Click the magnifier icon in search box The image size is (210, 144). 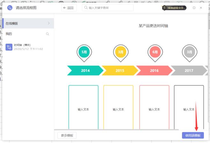[x=86, y=8]
